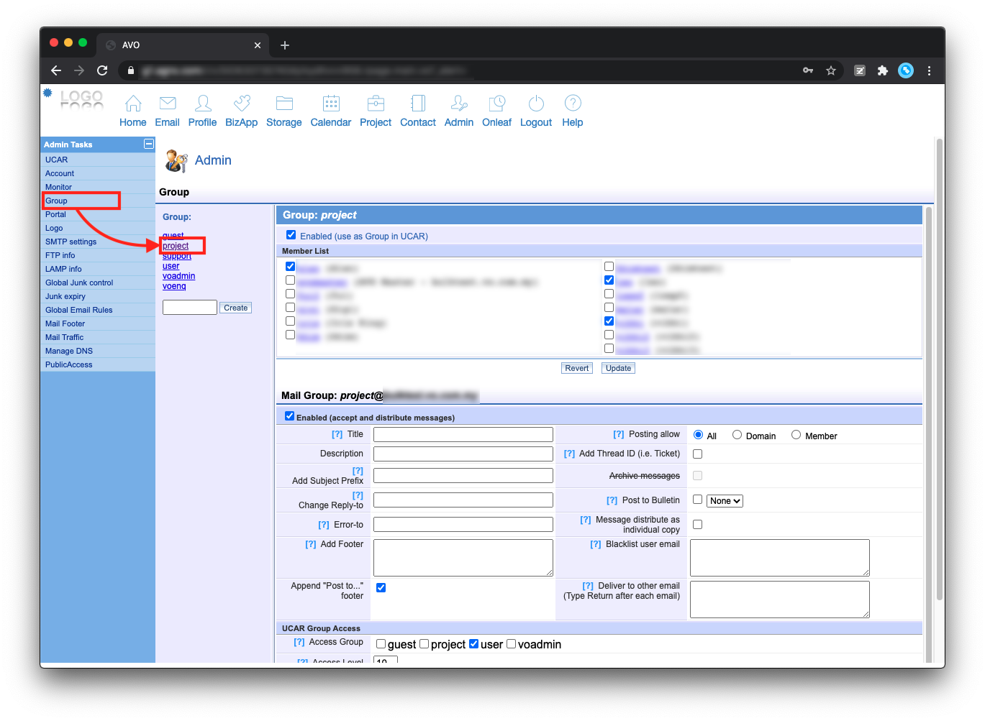Click the Create group button
Screen dimensions: 985x721
[235, 308]
